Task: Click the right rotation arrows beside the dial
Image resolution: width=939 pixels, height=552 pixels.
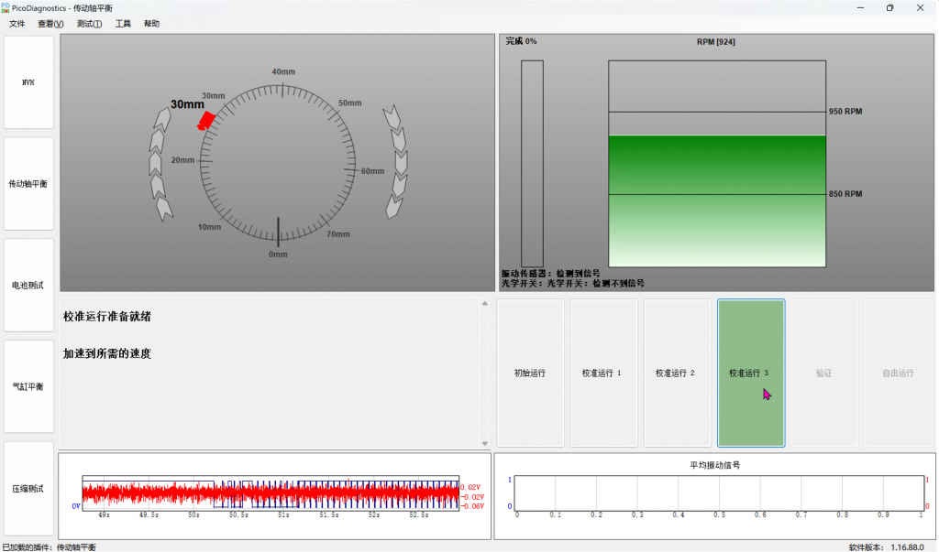Action: point(397,160)
